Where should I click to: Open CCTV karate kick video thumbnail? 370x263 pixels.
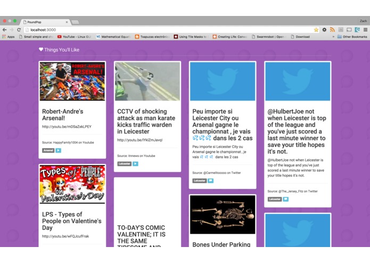point(147,81)
